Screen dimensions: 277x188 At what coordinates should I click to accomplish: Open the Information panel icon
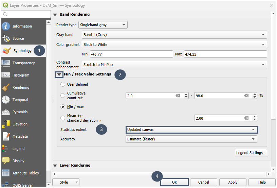(x=6, y=26)
